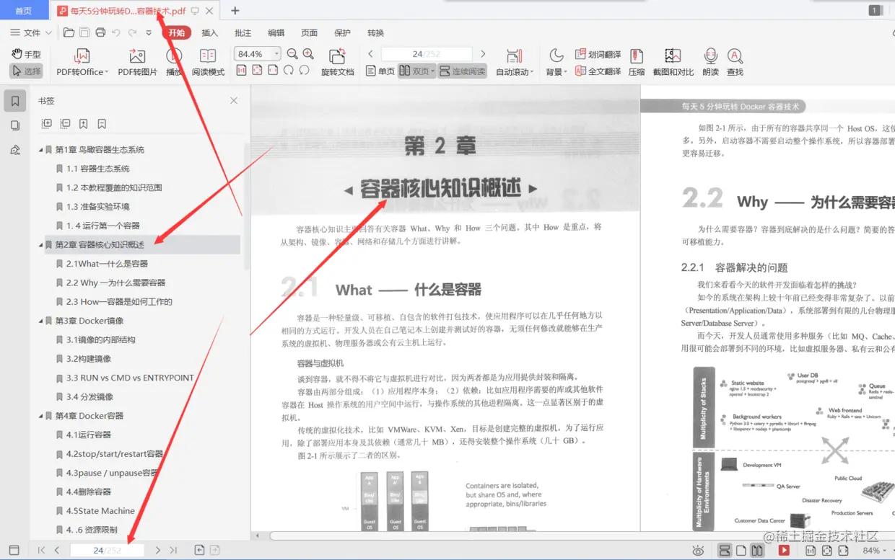The width and height of the screenshot is (895, 560).
Task: Select bookmark 2.3 How—容器是如何工作的
Action: [x=119, y=302]
